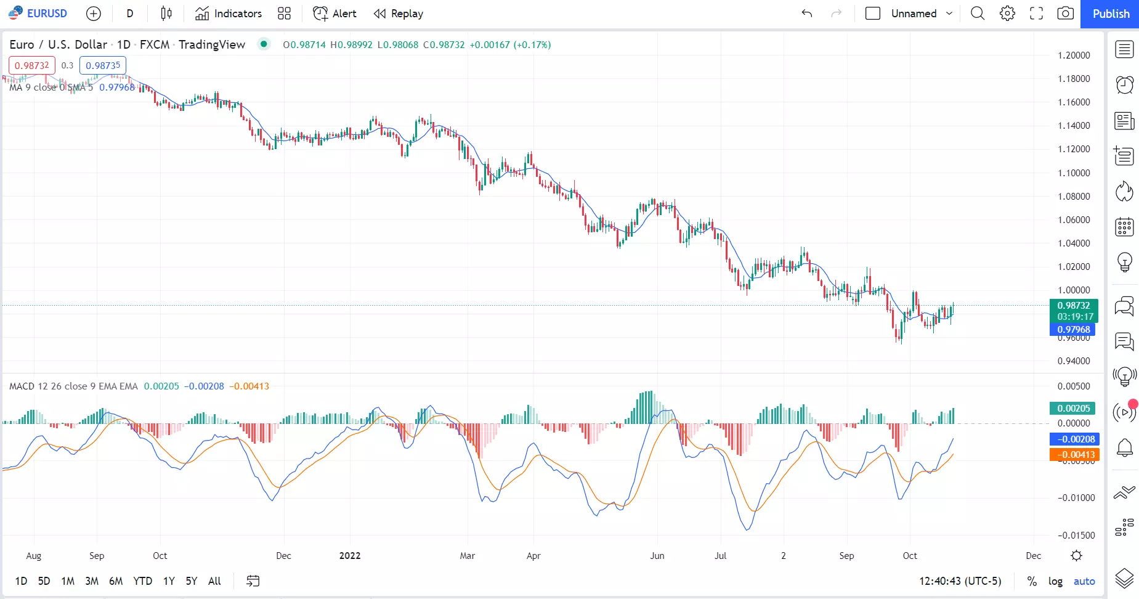Open Order Panel icon in sidebar
Screen dimensions: 1139x599
[1124, 492]
